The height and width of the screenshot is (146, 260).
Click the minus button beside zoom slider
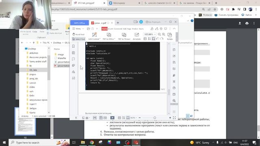click(x=140, y=118)
